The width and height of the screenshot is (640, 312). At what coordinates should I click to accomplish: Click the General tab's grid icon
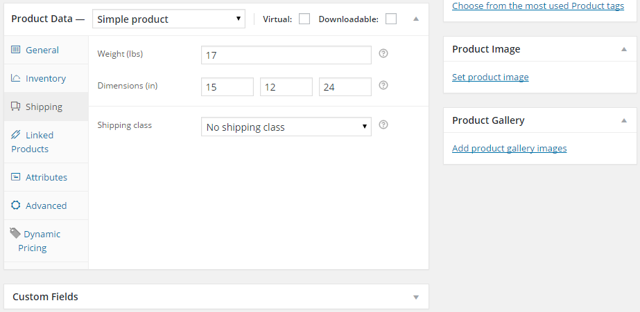click(15, 50)
